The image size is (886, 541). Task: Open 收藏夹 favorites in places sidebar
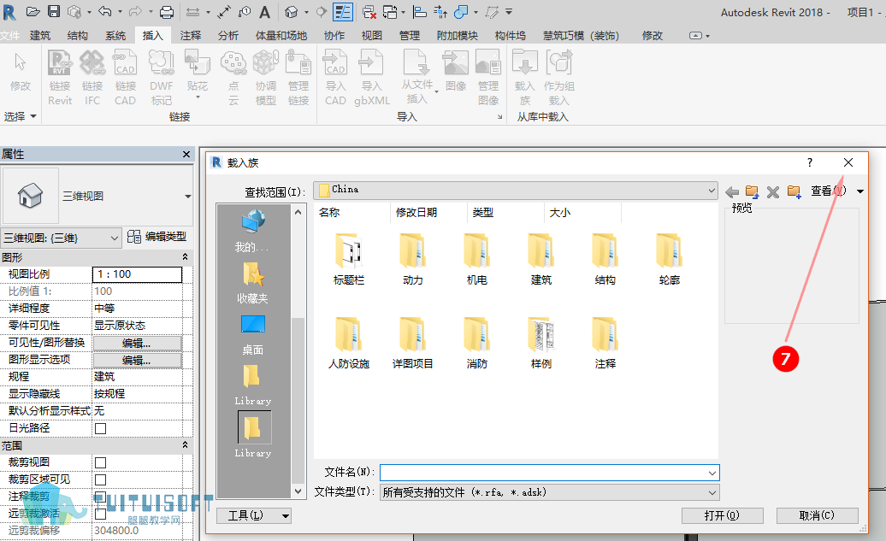252,284
